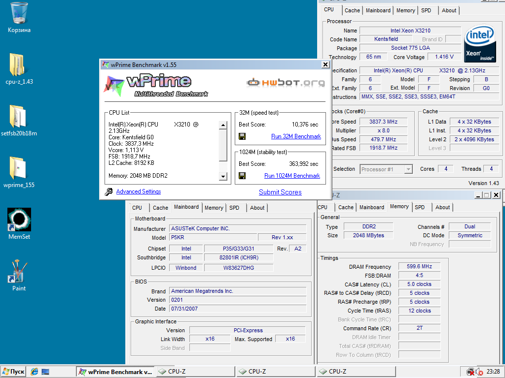Click the 599.6 MHz DRAM Frequency value
The width and height of the screenshot is (505, 378).
point(419,266)
